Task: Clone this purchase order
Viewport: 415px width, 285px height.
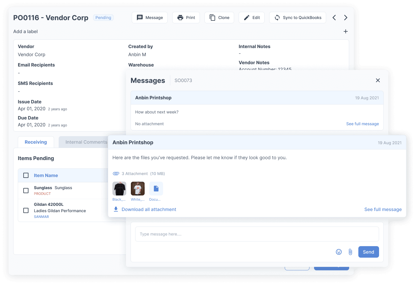Action: point(219,18)
